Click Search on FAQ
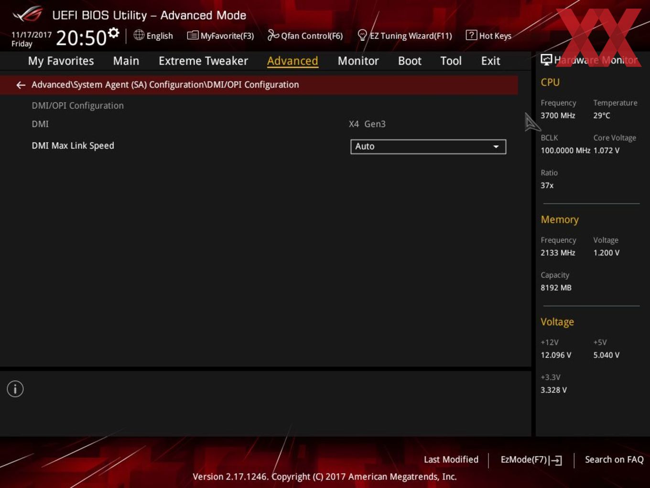Image resolution: width=650 pixels, height=488 pixels. (614, 459)
